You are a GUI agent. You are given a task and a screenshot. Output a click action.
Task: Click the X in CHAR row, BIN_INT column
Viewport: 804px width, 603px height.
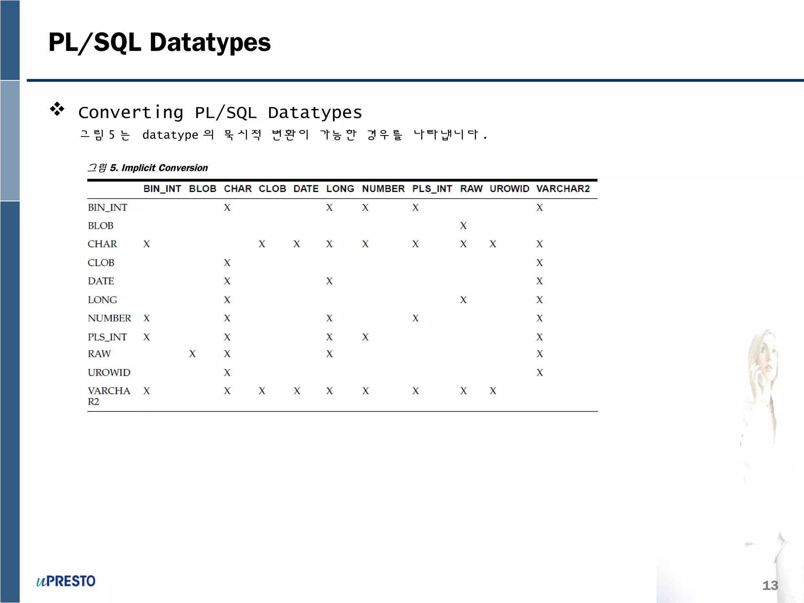click(x=147, y=244)
